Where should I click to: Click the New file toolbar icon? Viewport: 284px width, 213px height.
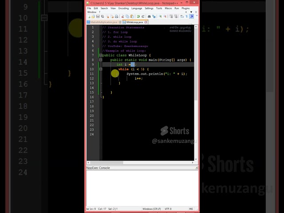tap(88, 16)
